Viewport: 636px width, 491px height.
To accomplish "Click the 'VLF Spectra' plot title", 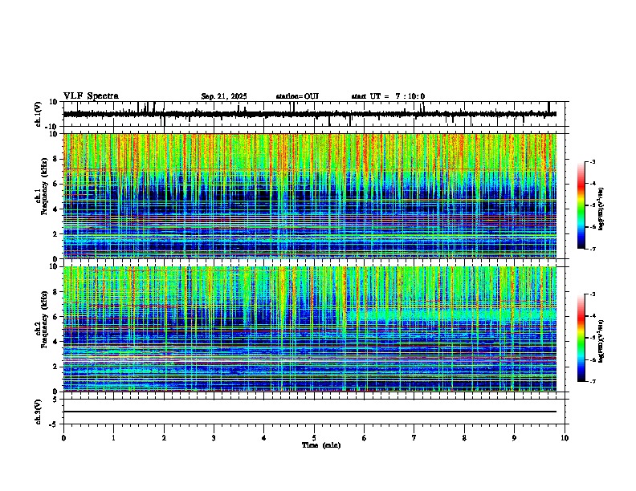I will (91, 96).
